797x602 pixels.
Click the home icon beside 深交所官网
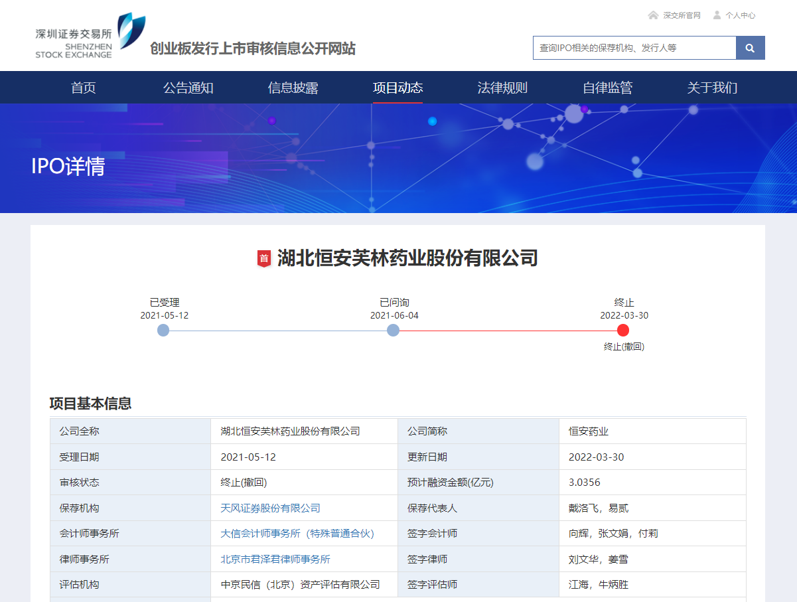(653, 15)
